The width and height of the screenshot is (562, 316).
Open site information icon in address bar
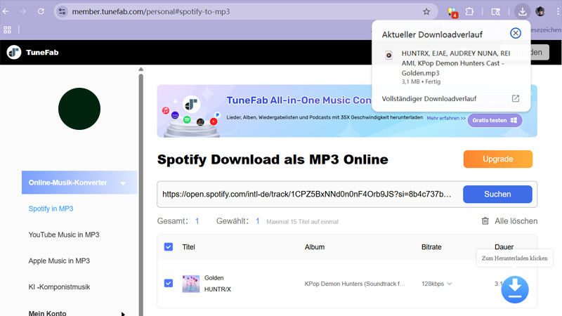(62, 11)
